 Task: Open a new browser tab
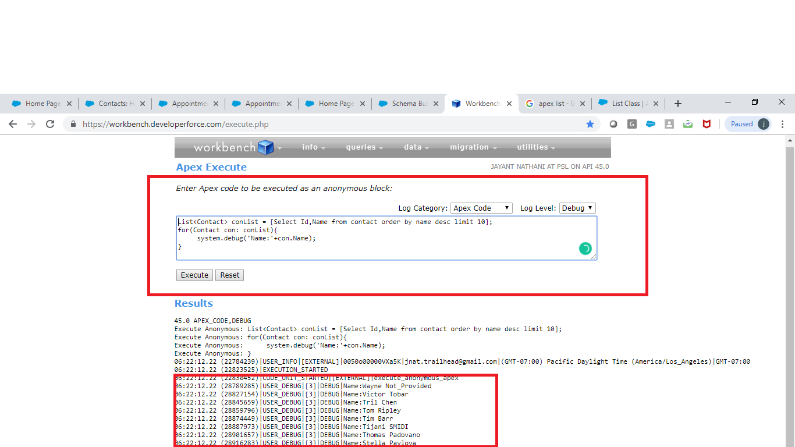(677, 104)
